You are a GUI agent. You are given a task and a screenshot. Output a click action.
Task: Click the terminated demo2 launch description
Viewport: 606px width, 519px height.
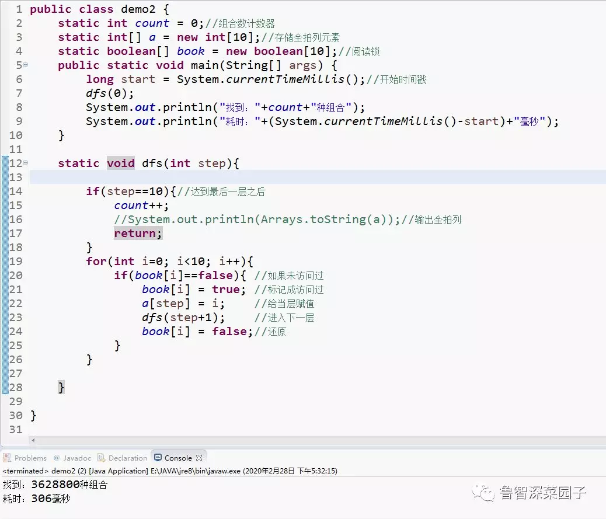[x=170, y=471]
